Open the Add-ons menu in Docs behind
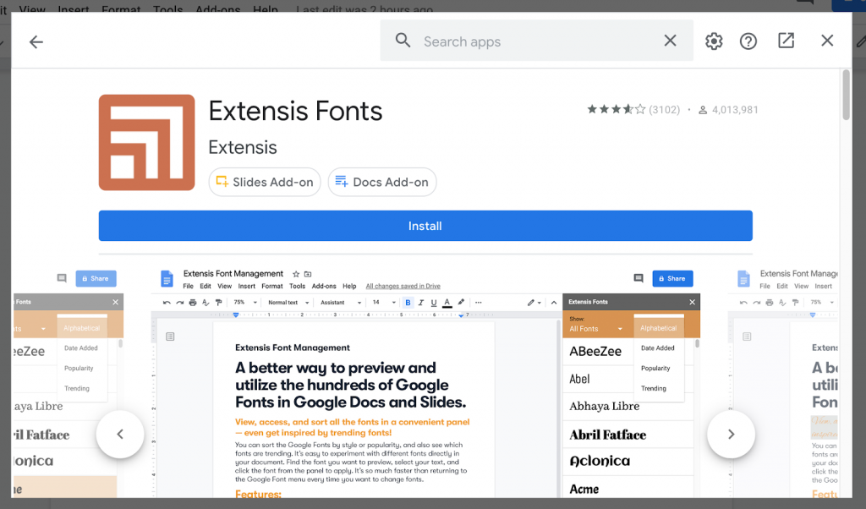 (x=217, y=9)
